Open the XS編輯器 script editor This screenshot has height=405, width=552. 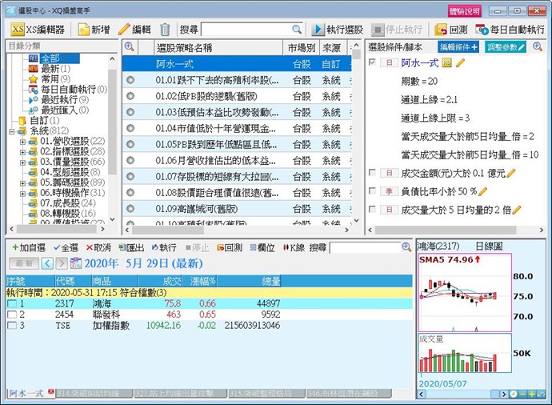(39, 29)
